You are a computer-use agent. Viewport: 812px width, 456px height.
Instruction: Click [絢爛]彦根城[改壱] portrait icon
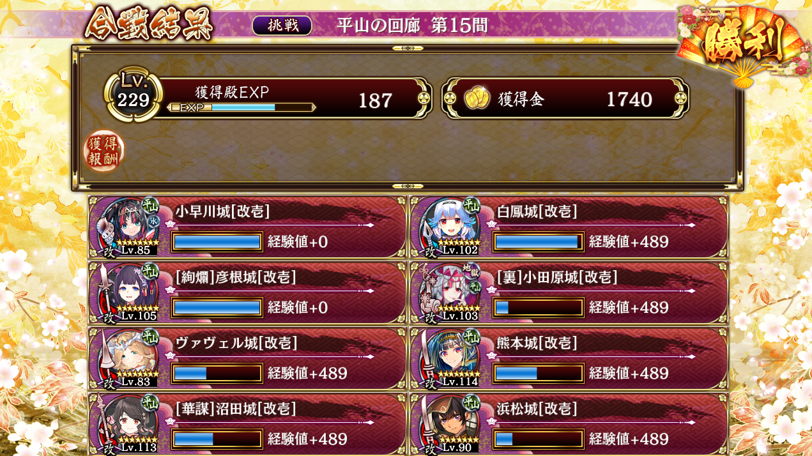[x=127, y=292]
